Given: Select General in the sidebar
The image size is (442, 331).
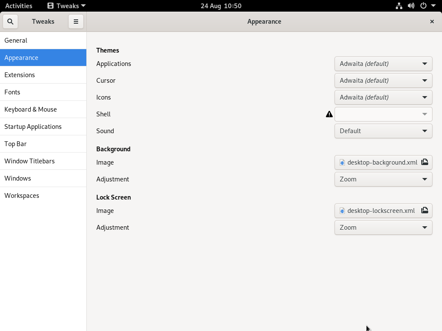Looking at the screenshot, I should pos(43,40).
